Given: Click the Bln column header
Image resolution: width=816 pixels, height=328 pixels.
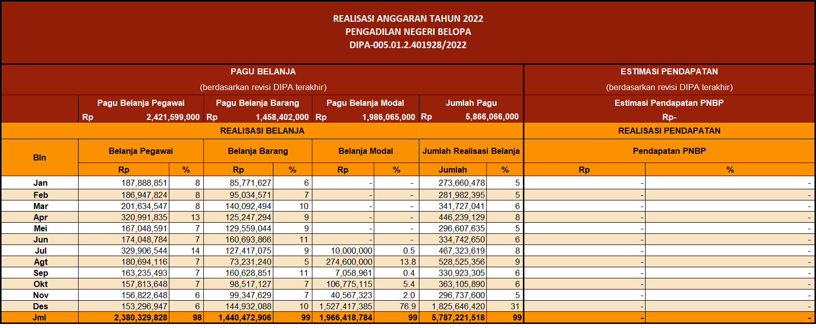Looking at the screenshot, I should [x=40, y=157].
